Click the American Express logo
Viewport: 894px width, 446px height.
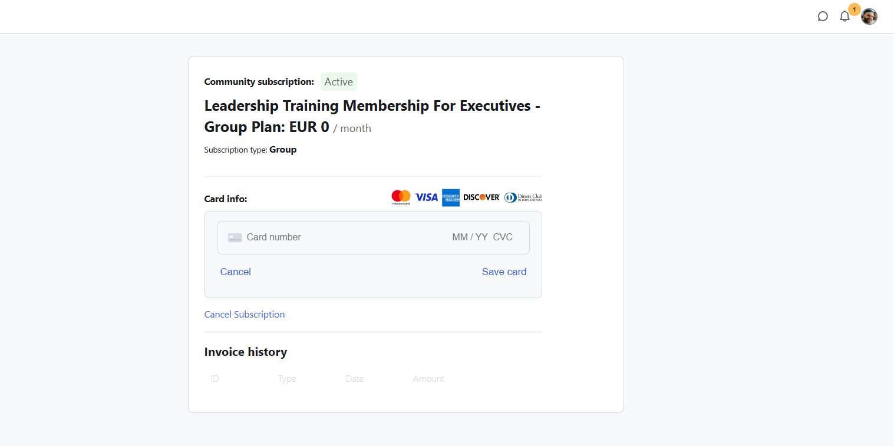tap(451, 197)
